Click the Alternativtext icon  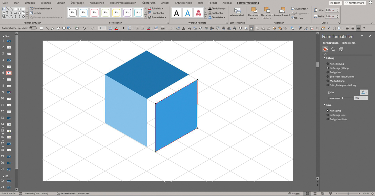point(237,11)
